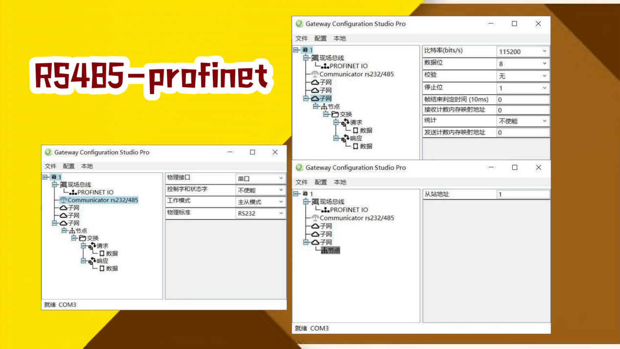Select the 现场总线 icon in lower-right window
Viewport: 620px width, 349px height.
click(x=315, y=202)
